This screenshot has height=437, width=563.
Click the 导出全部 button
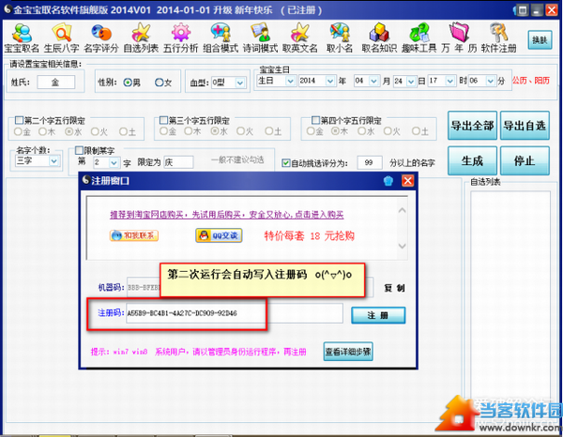[x=472, y=126]
